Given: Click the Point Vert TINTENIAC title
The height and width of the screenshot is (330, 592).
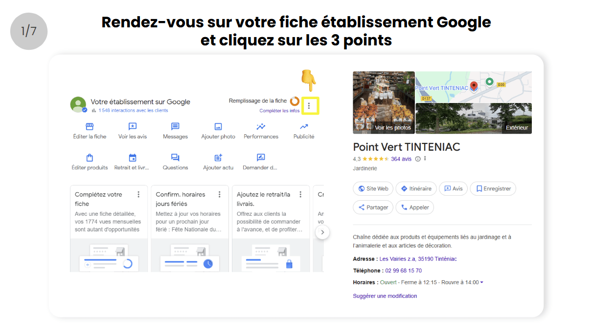Looking at the screenshot, I should click(x=407, y=147).
